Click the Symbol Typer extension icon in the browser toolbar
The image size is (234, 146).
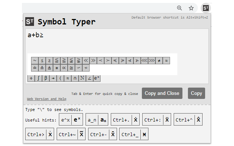(x=206, y=8)
